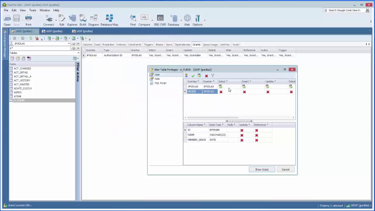Click the grant-with-grant-option icon in dialog toolbar

coord(199,76)
